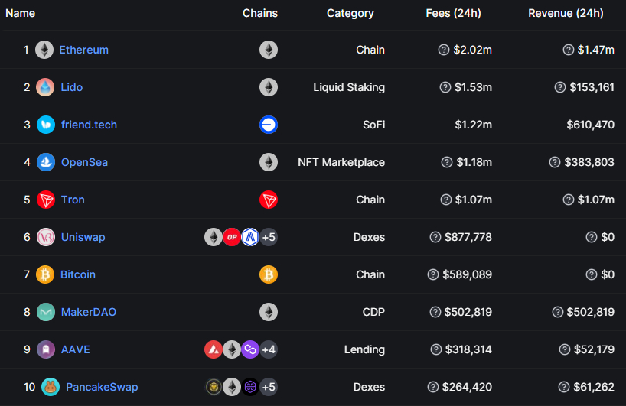Viewport: 626px width, 406px height.
Task: Click the OpenSea sailboat logo icon
Action: 46,162
